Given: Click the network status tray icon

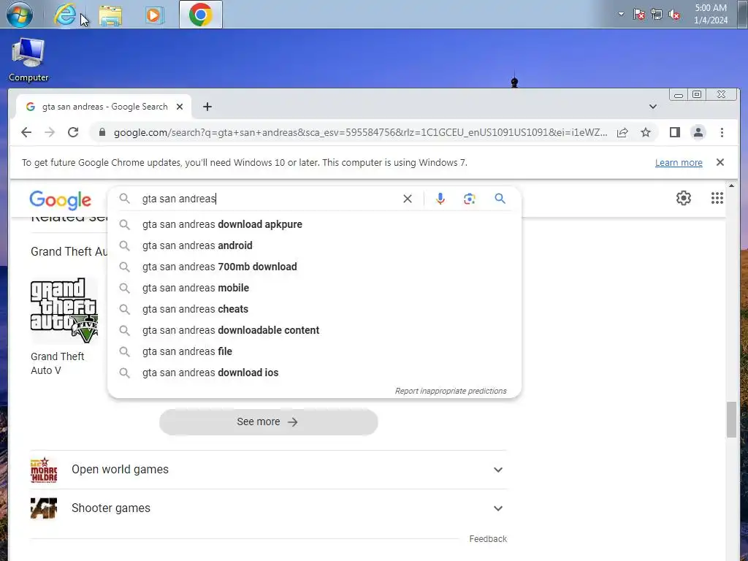Looking at the screenshot, I should (657, 15).
